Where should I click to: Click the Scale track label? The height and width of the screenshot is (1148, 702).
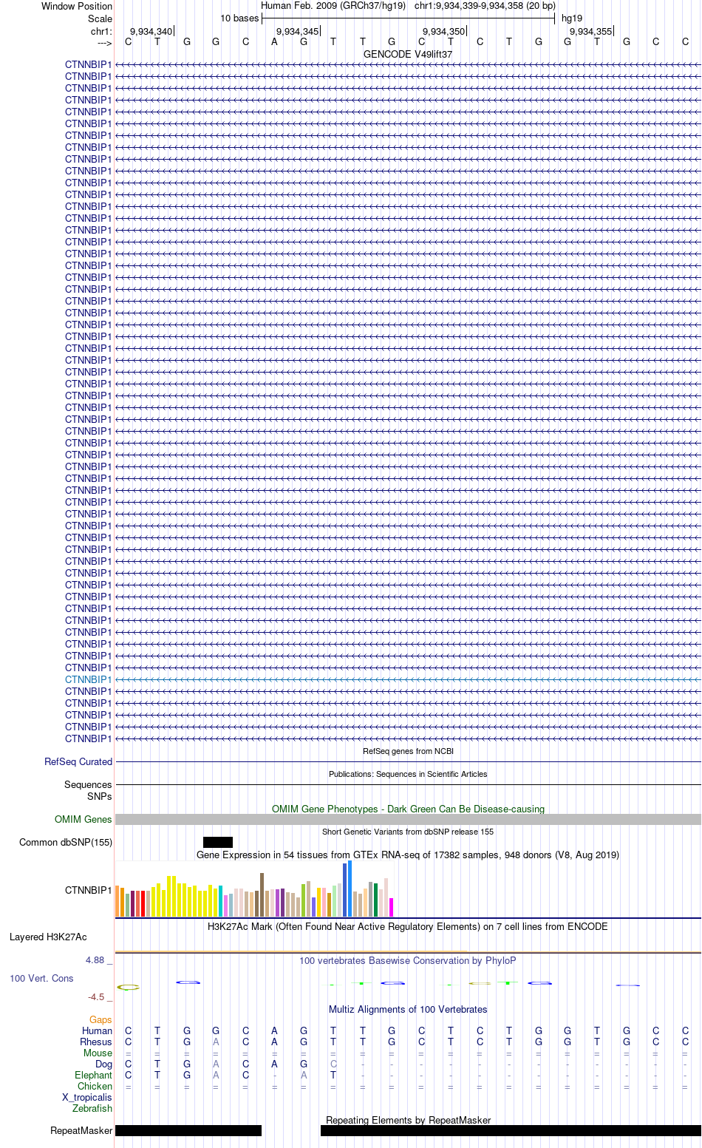coord(100,18)
